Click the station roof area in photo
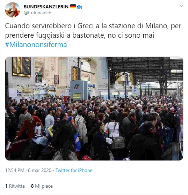The height and width of the screenshot is (195, 188). (x=145, y=67)
